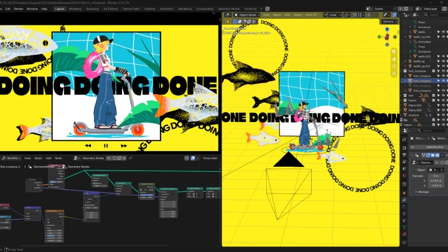Image resolution: width=448 pixels, height=252 pixels.
Task: Open the Object properties tab
Action: click(x=404, y=193)
